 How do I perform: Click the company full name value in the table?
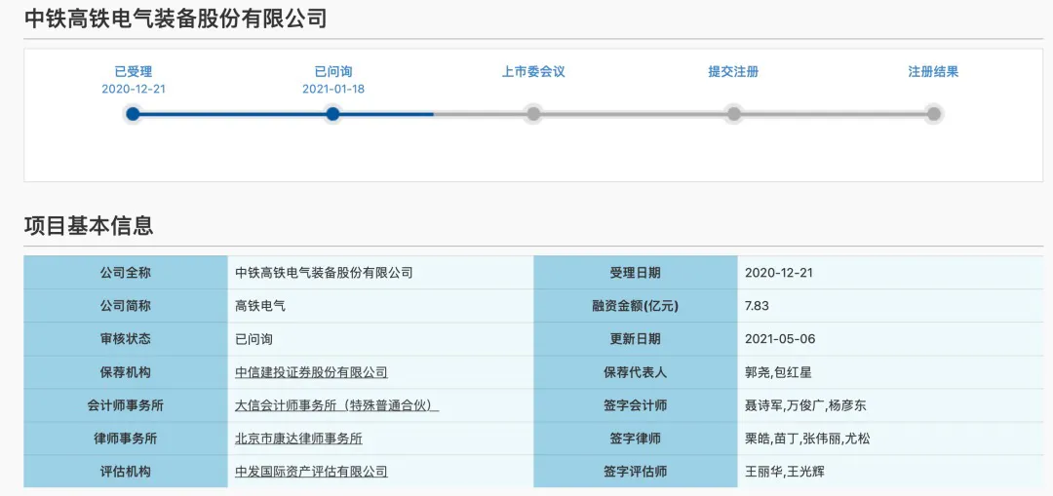324,273
